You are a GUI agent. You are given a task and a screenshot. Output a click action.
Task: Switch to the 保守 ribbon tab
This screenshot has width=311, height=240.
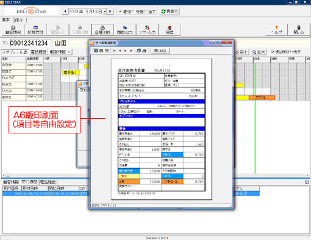tap(19, 20)
